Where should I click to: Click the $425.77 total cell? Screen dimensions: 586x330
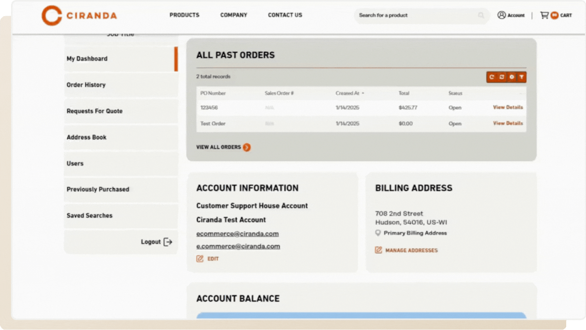click(x=408, y=108)
